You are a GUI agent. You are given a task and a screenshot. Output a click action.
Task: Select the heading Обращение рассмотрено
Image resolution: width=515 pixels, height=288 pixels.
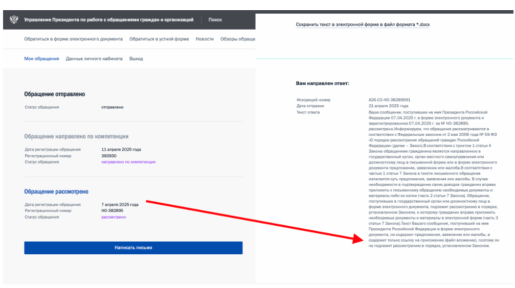pos(56,191)
